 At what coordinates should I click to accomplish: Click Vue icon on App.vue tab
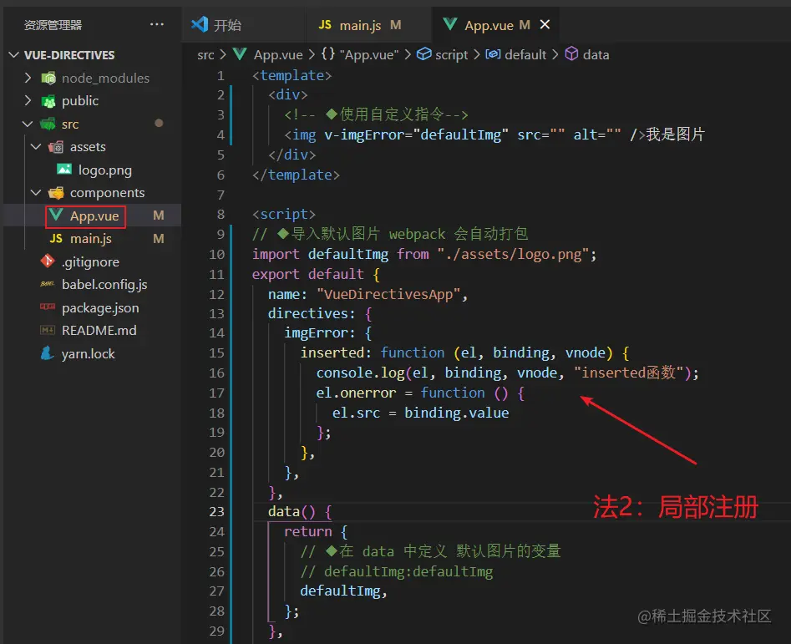pyautogui.click(x=449, y=23)
